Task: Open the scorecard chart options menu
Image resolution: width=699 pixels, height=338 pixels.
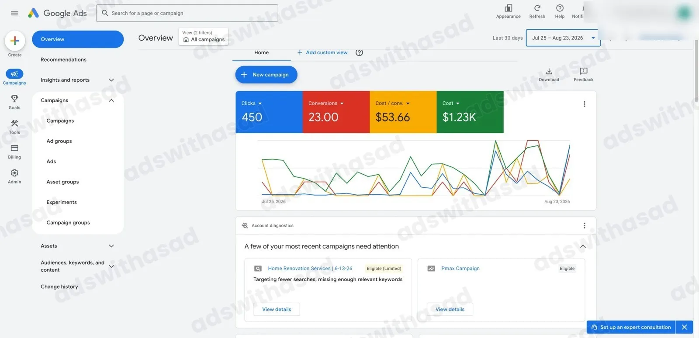Action: click(x=584, y=104)
